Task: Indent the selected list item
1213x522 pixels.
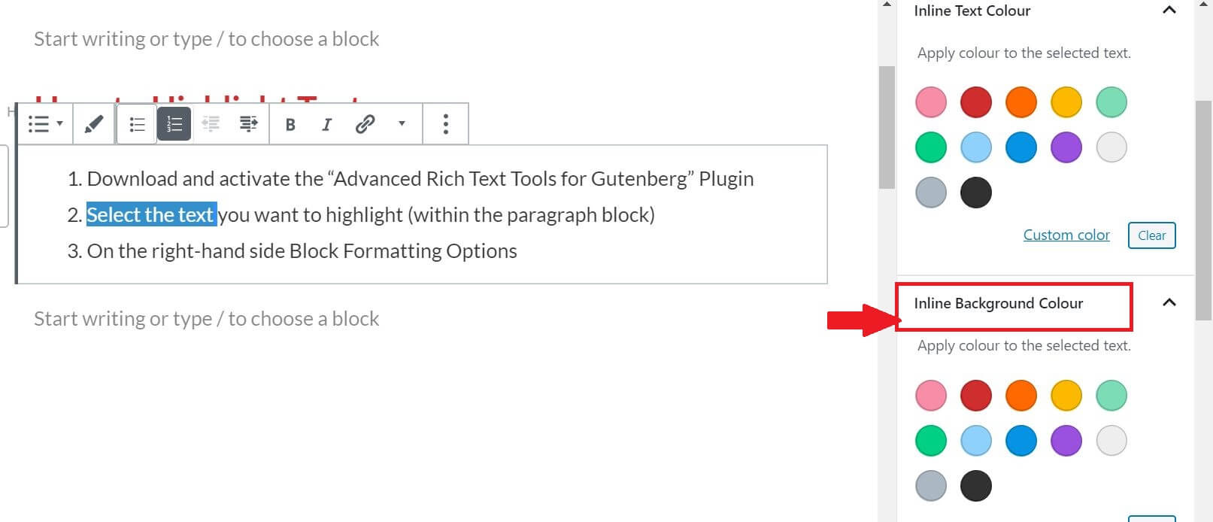Action: (x=248, y=123)
